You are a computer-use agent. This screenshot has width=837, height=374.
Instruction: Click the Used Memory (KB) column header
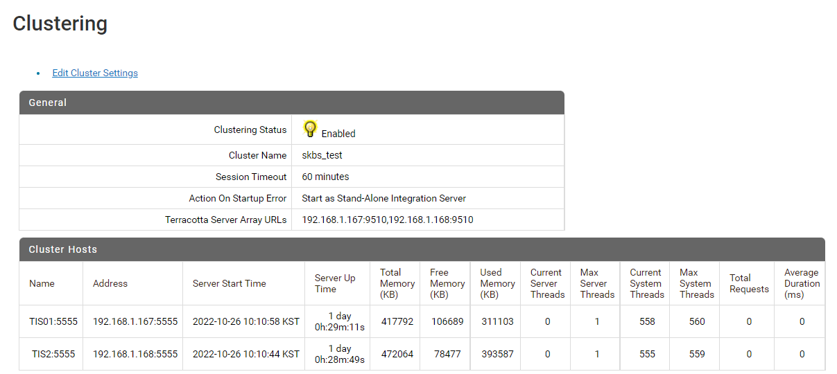point(497,283)
